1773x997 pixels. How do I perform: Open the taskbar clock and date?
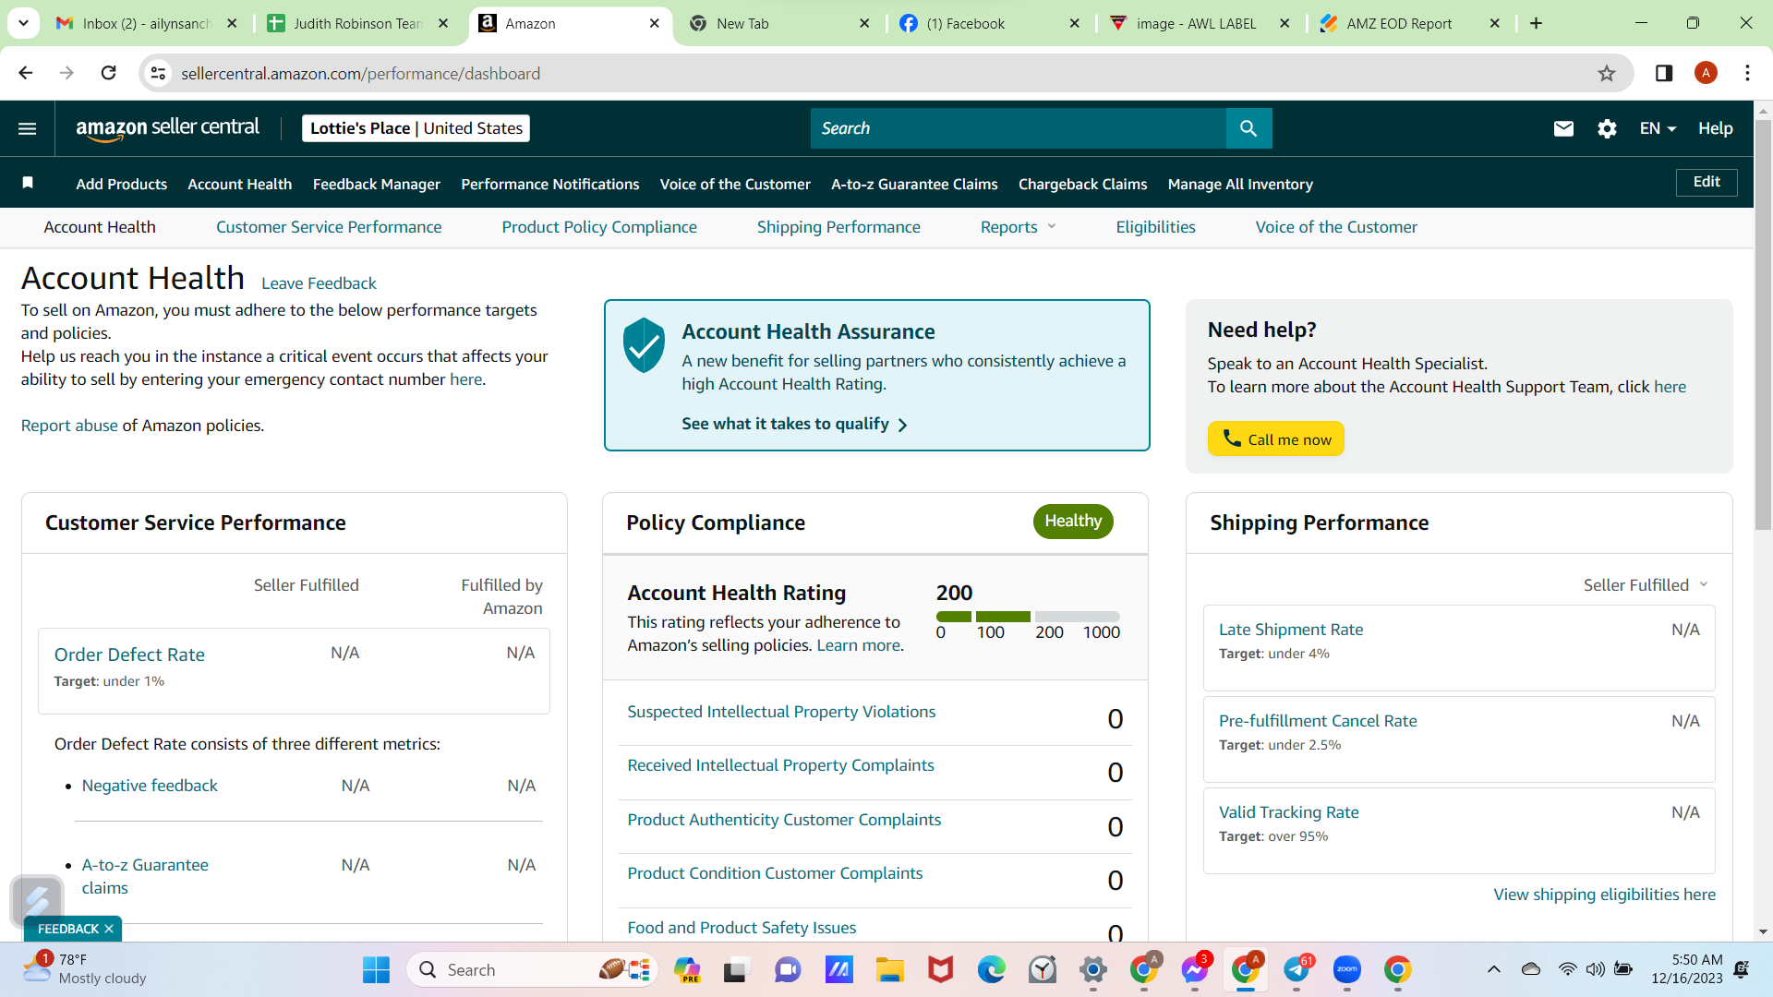1687,969
